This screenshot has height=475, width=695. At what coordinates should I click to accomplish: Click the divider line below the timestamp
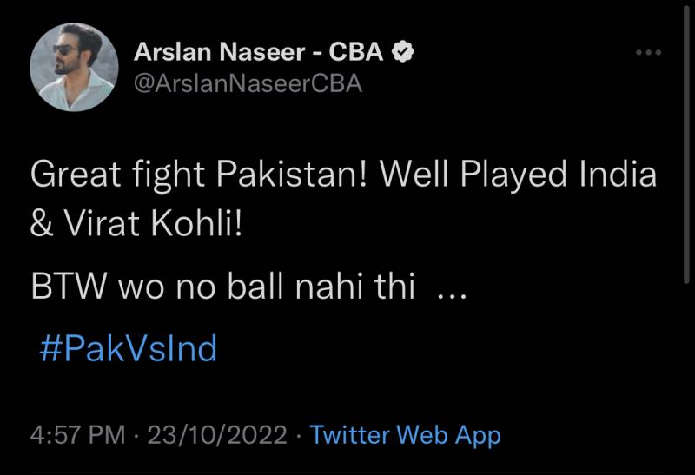click(347, 472)
